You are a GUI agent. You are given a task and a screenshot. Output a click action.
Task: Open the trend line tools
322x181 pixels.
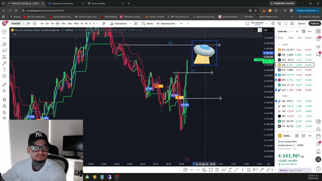tap(4, 38)
